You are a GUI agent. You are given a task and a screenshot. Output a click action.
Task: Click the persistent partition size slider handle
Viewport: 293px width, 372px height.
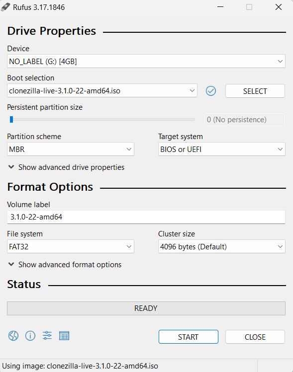11,120
